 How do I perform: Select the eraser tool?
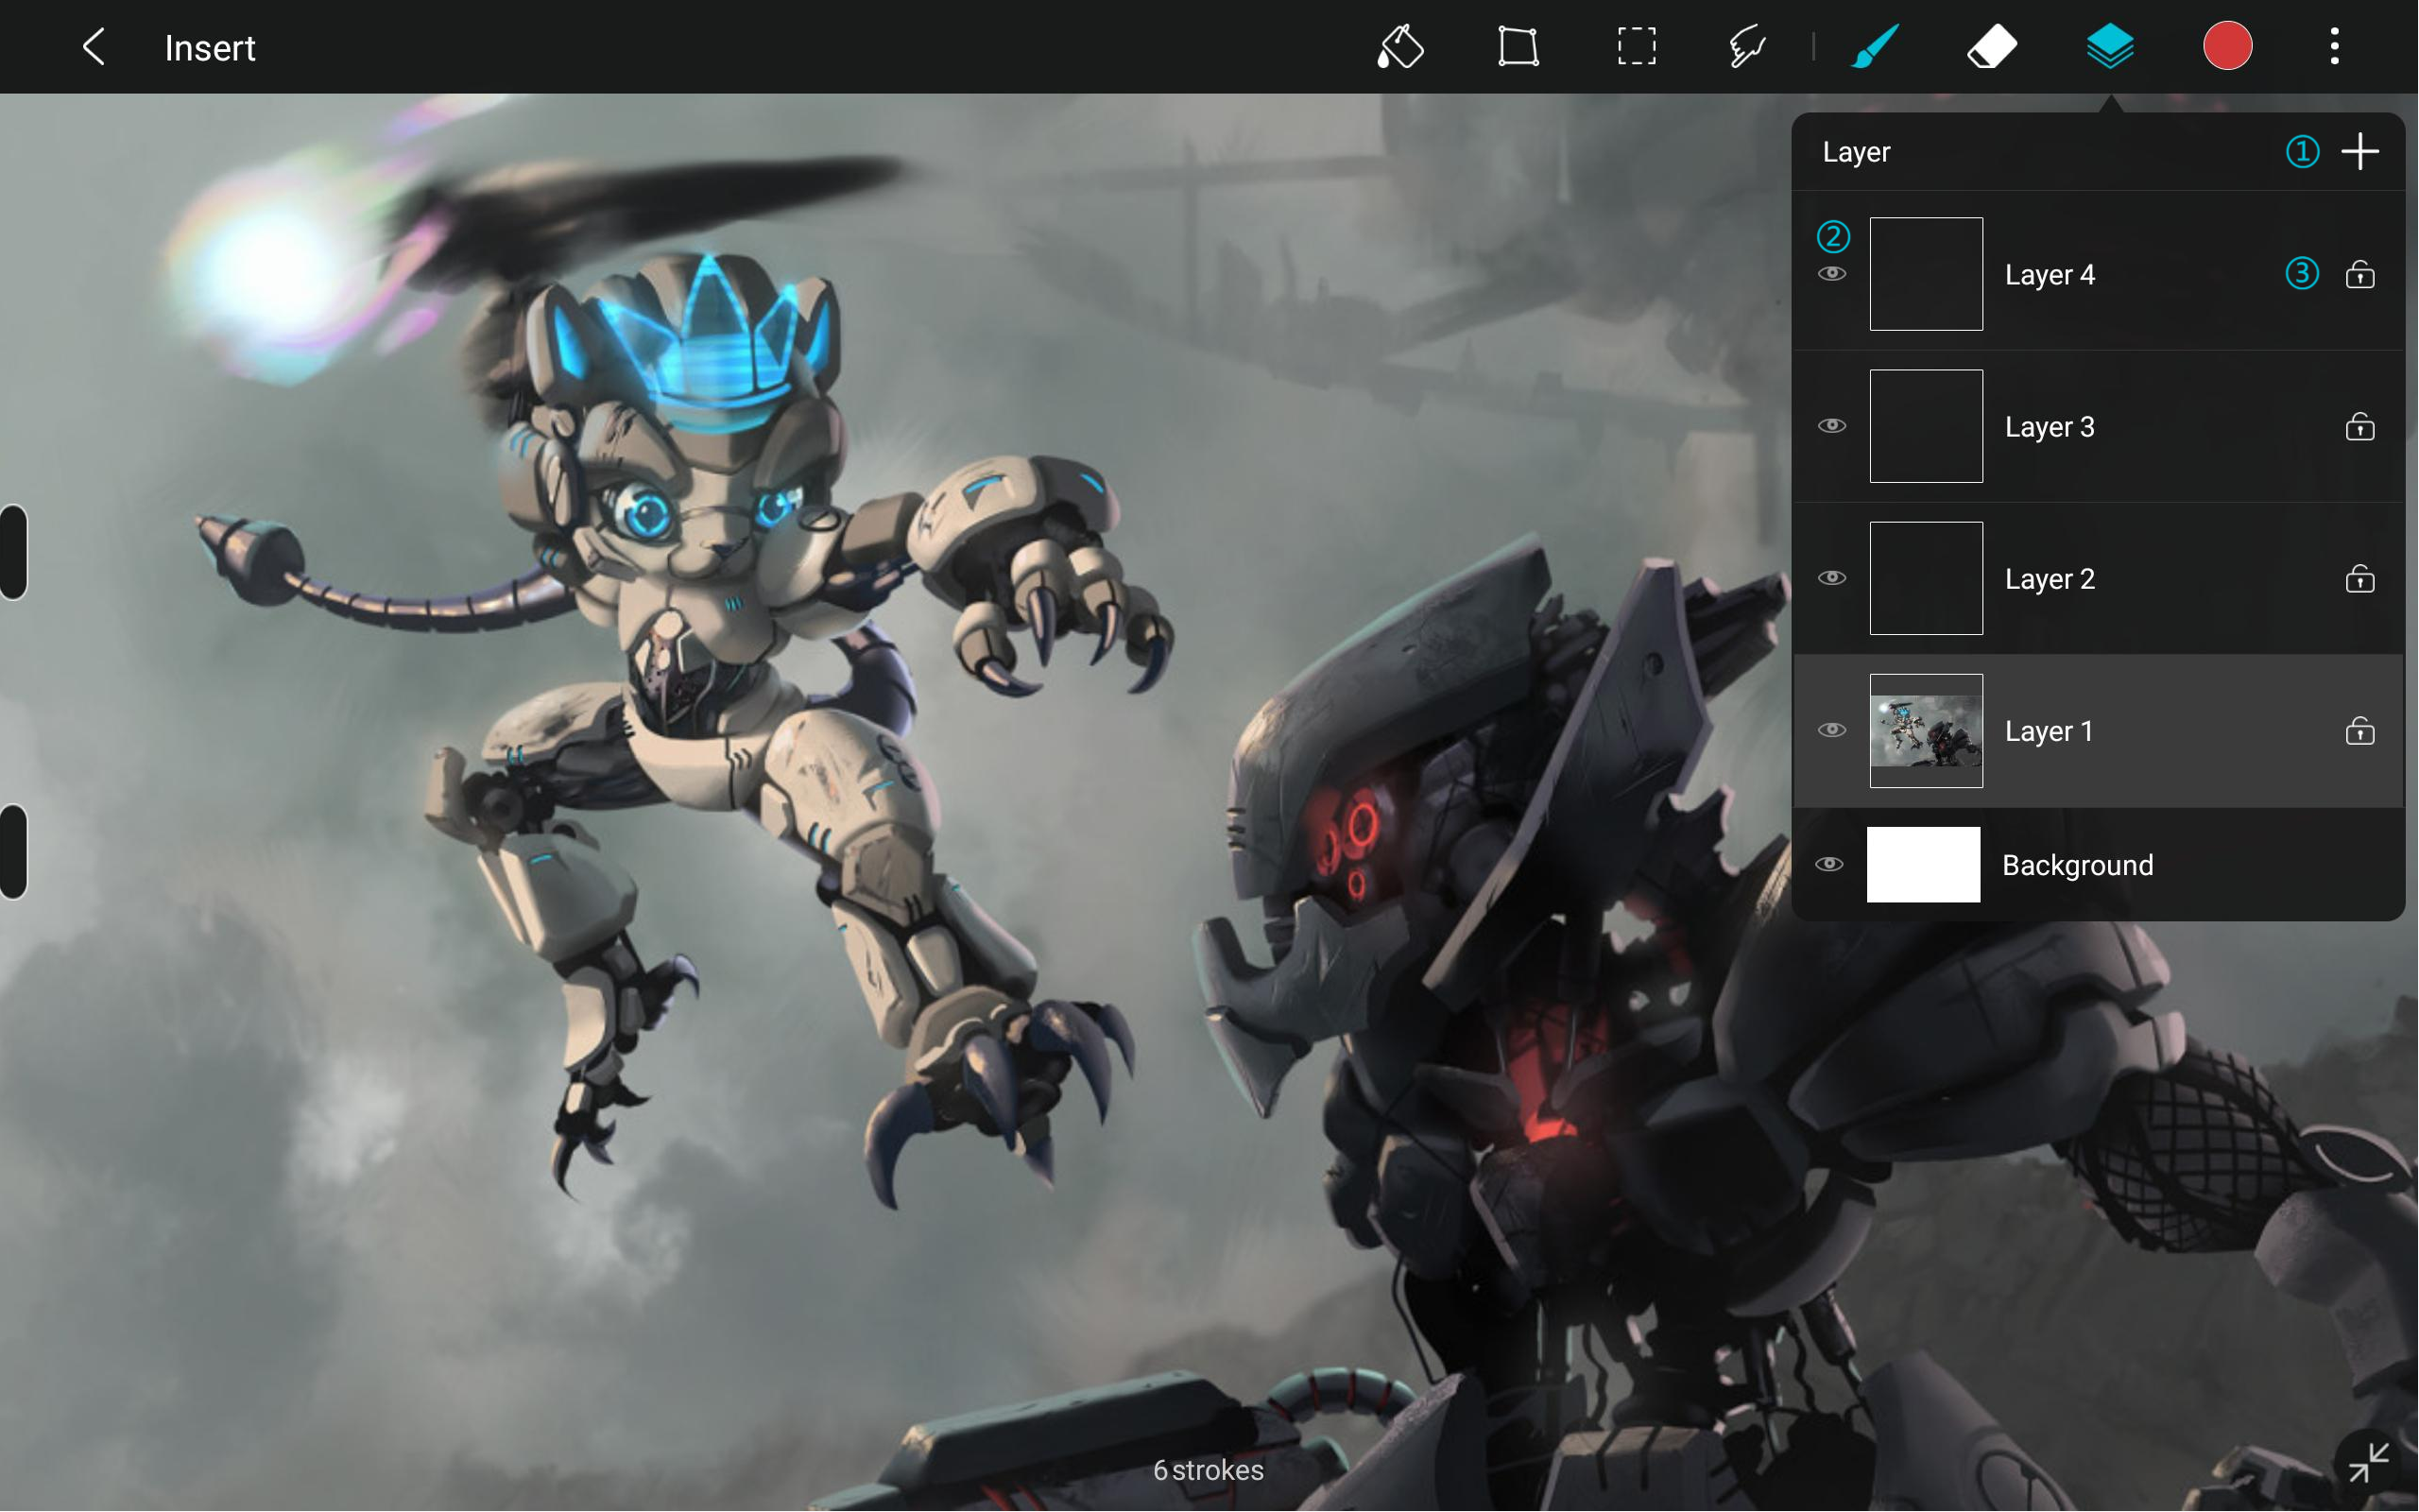click(x=1991, y=47)
